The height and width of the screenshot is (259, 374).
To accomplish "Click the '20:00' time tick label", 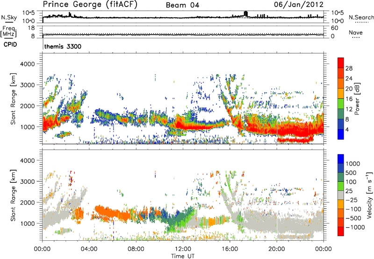I will [x=277, y=249].
